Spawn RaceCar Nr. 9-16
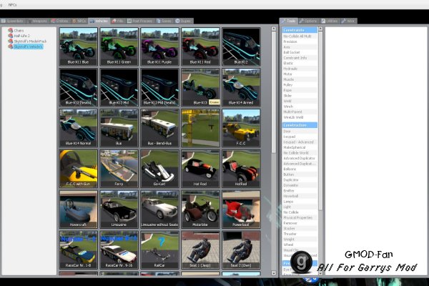Screen dimensions: 429x286 tap(119, 250)
